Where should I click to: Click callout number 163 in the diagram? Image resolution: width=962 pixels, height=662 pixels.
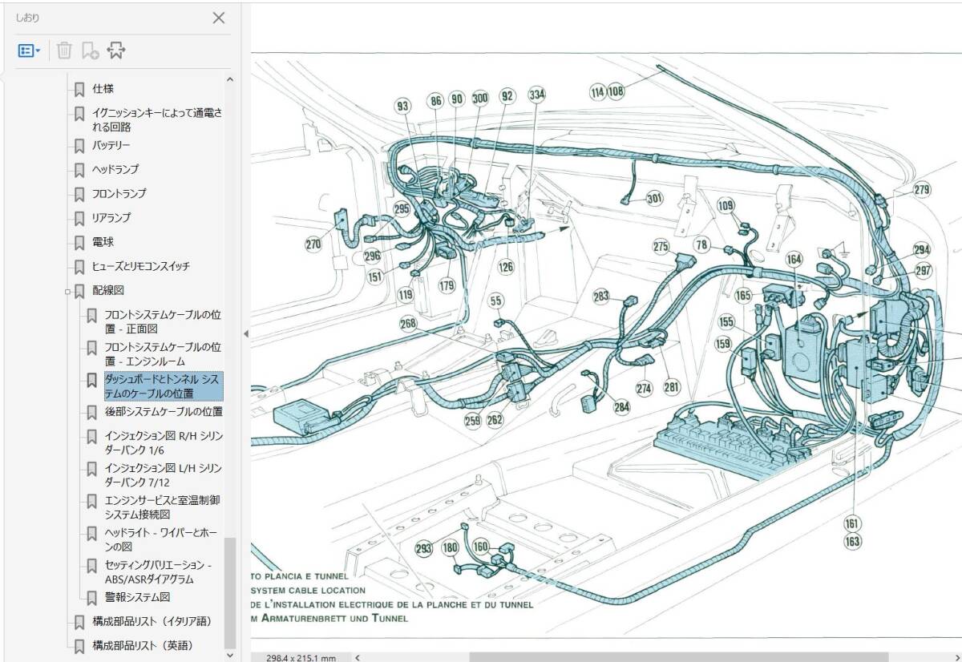852,542
